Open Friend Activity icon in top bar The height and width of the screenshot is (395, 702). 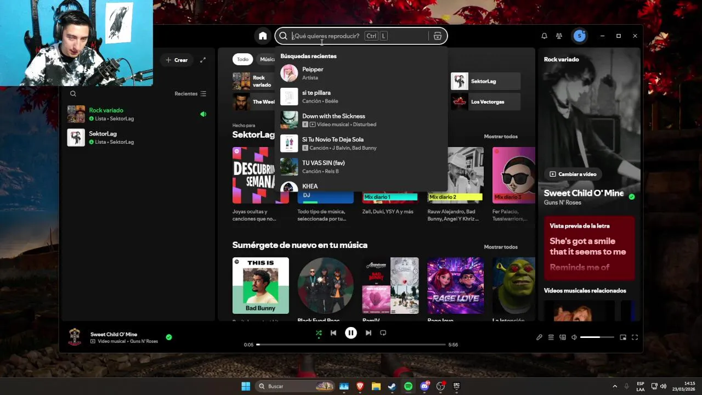(559, 36)
